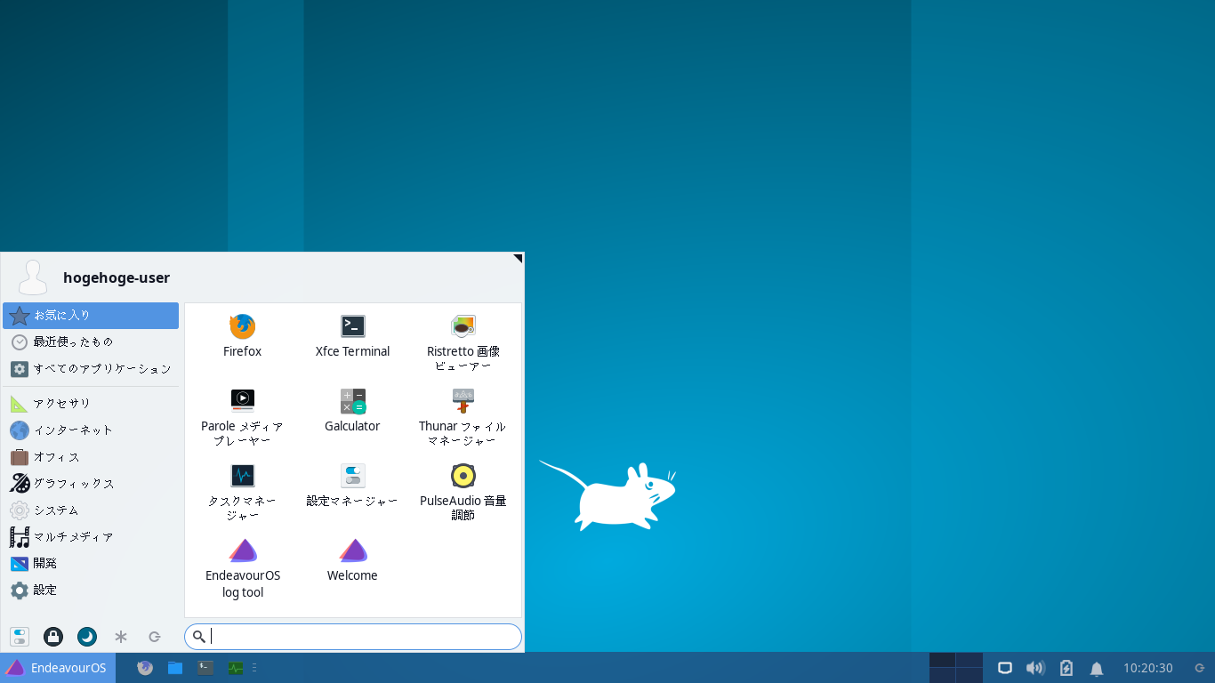Lock the screen with padlock icon
The height and width of the screenshot is (683, 1215).
coord(53,637)
